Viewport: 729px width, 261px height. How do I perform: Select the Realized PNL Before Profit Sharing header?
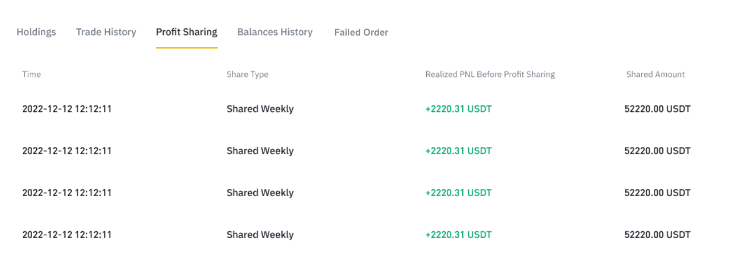[490, 75]
